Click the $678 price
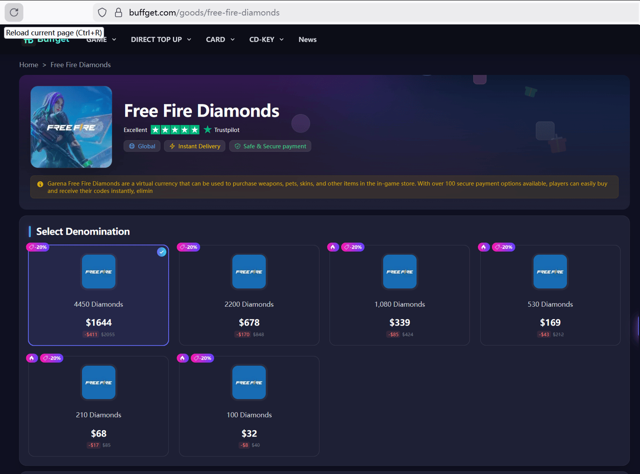The height and width of the screenshot is (474, 640). tap(249, 323)
